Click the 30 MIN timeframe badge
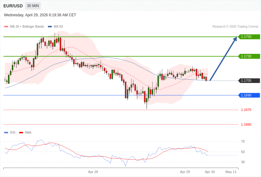 33,6
